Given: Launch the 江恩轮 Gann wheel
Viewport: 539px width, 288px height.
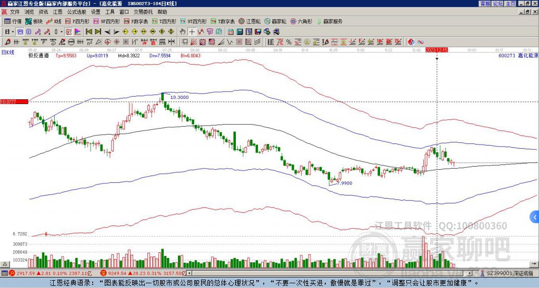Looking at the screenshot, I should 249,21.
